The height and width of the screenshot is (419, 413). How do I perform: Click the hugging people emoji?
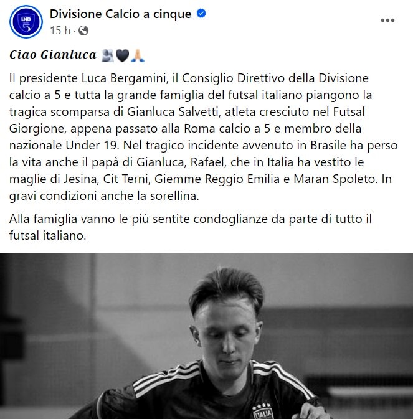(x=108, y=55)
